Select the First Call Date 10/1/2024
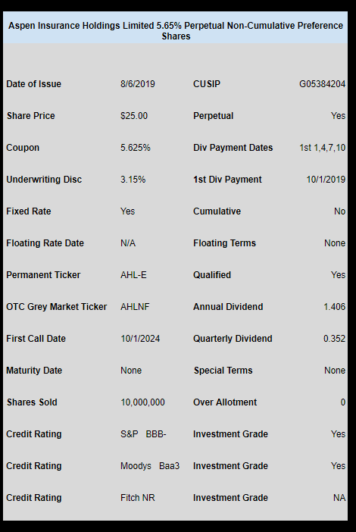This screenshot has height=532, width=356. [x=140, y=339]
